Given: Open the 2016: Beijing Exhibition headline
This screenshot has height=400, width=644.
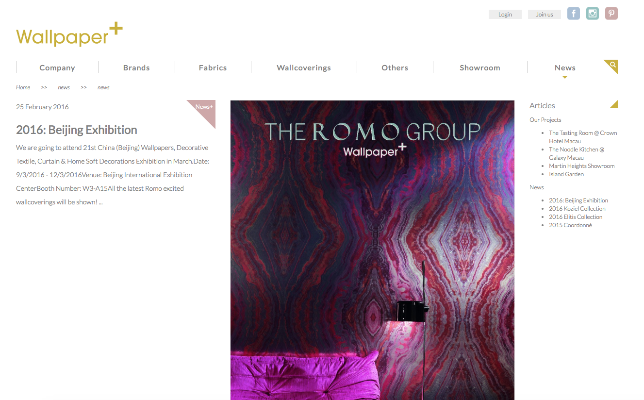Looking at the screenshot, I should click(77, 130).
